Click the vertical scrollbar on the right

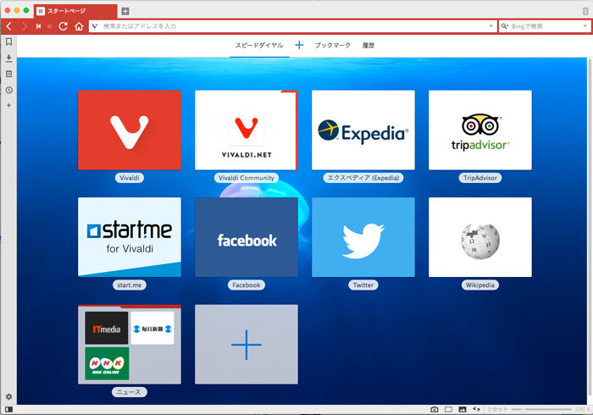coord(590,227)
